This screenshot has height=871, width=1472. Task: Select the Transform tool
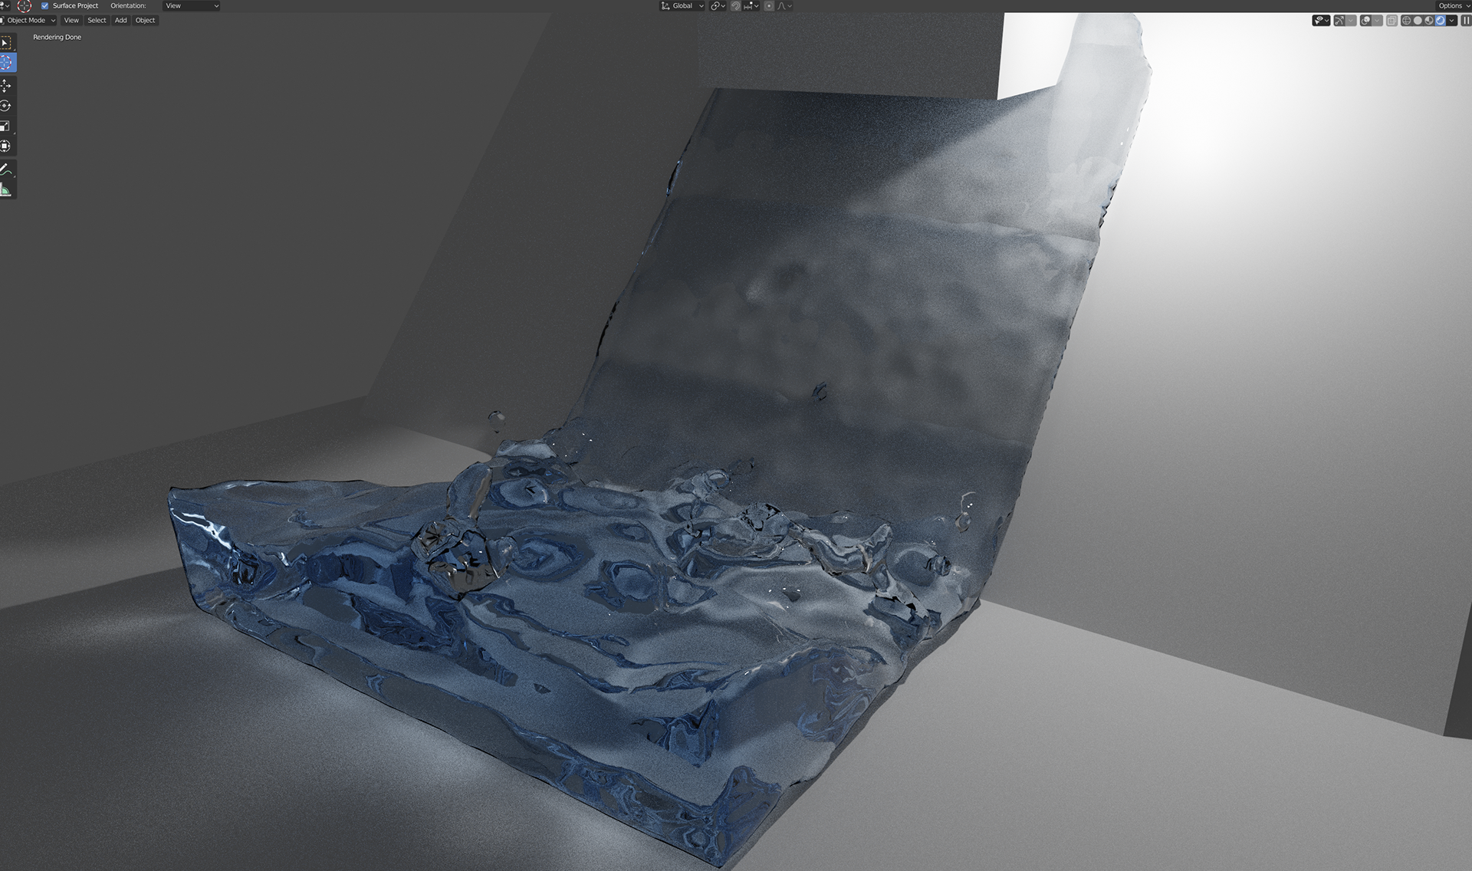click(6, 146)
